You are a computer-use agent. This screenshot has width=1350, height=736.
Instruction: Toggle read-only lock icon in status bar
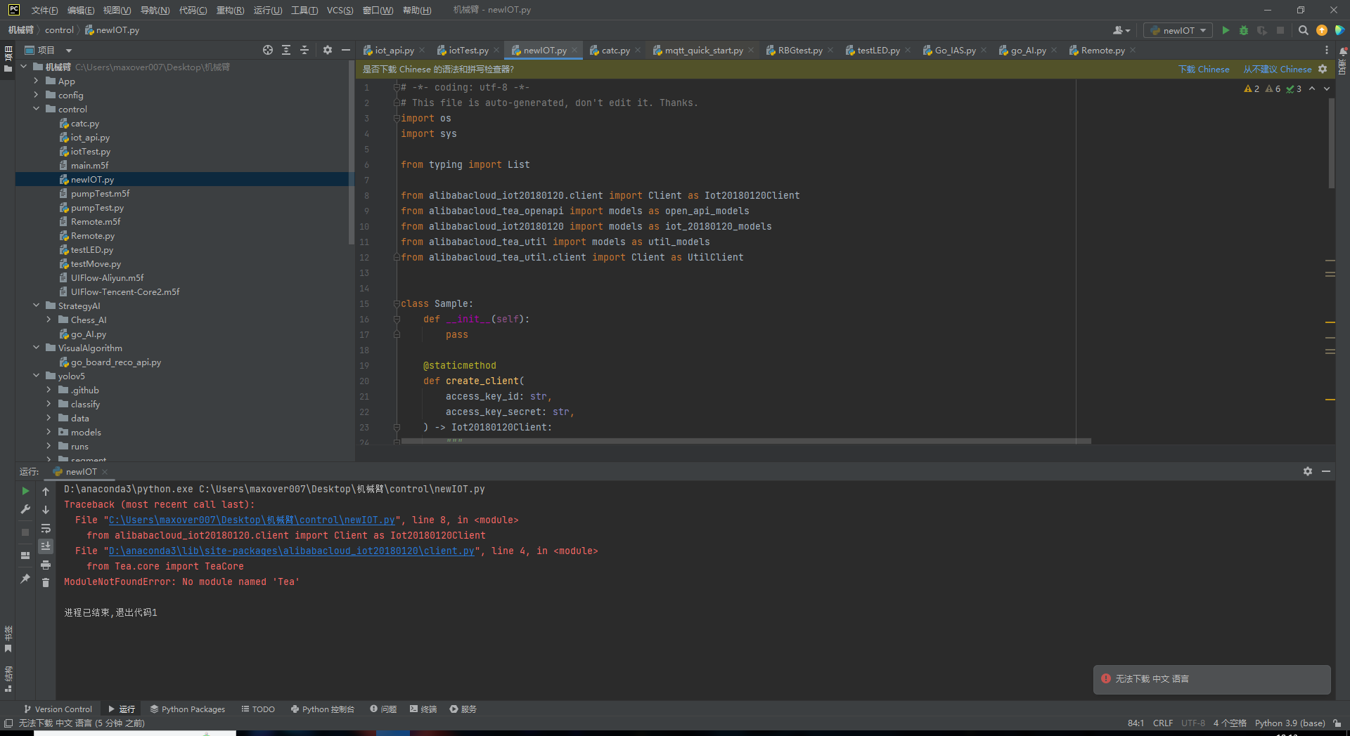coord(1337,723)
